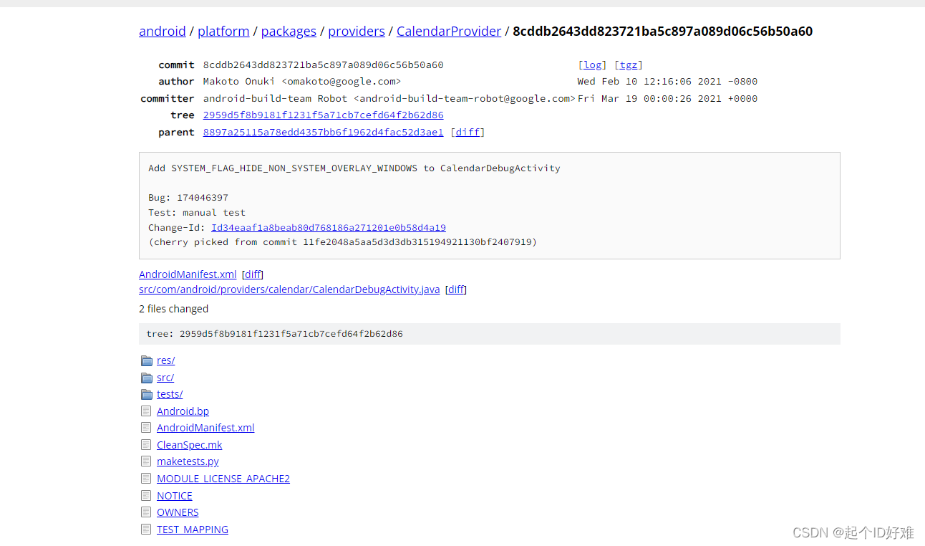This screenshot has width=925, height=546.
Task: Open the tests folder via its folder icon
Action: click(x=146, y=393)
